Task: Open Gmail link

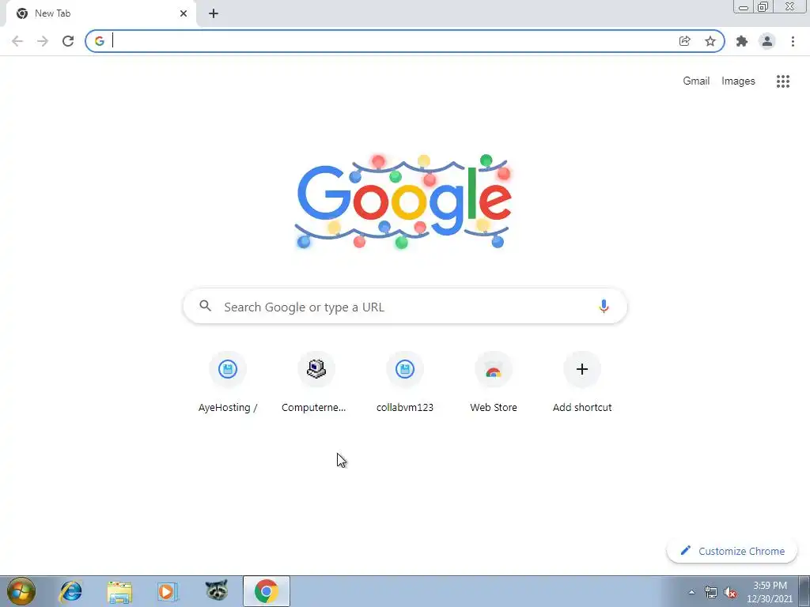Action: coord(696,81)
